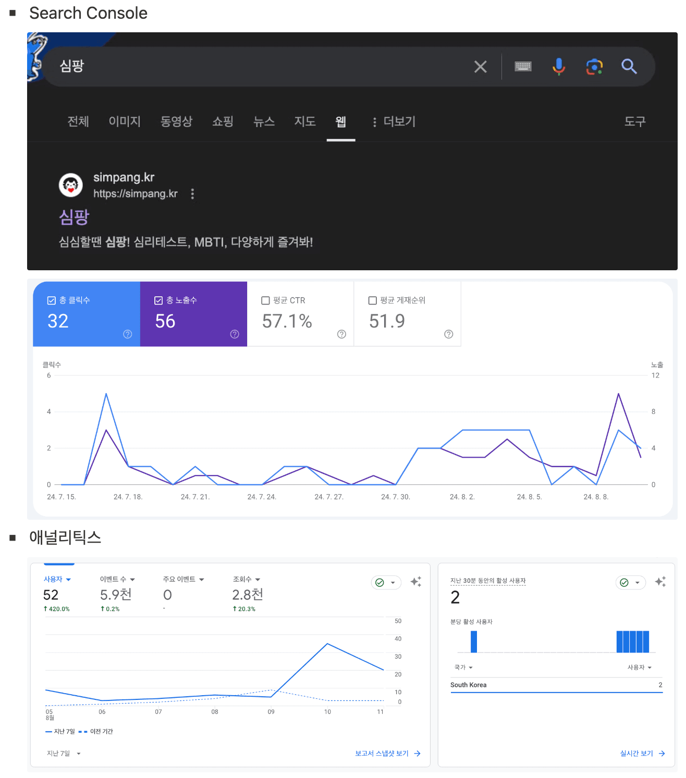Expand the 사용자 metric dropdown
686x778 pixels.
tap(57, 580)
